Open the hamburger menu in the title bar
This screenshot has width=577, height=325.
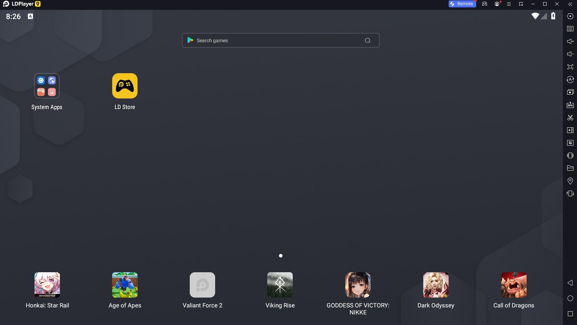pos(509,4)
